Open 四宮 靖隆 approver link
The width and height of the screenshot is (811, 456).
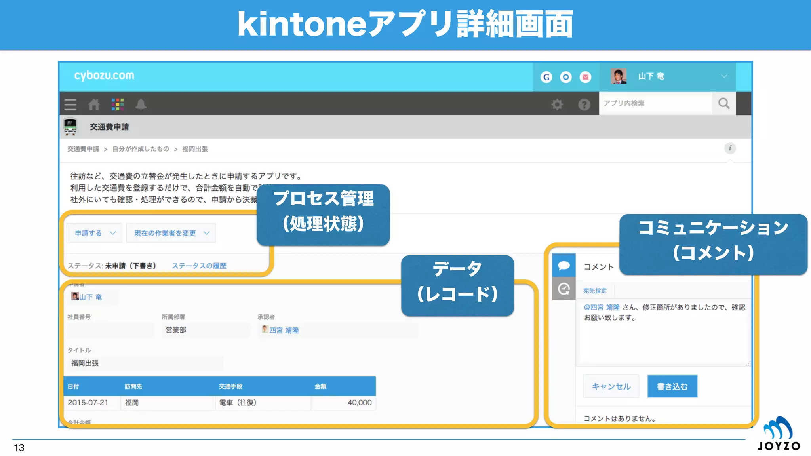click(x=284, y=330)
